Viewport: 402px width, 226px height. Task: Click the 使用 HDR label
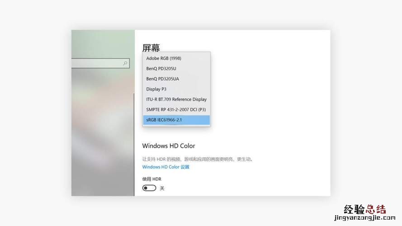152,179
